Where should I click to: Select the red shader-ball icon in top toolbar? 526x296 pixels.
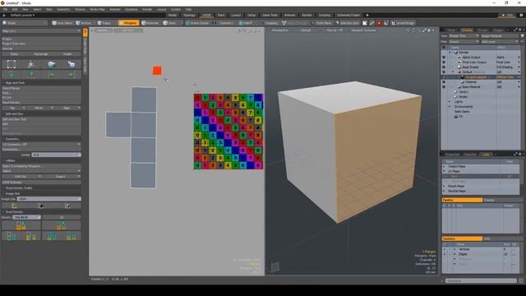[379, 23]
